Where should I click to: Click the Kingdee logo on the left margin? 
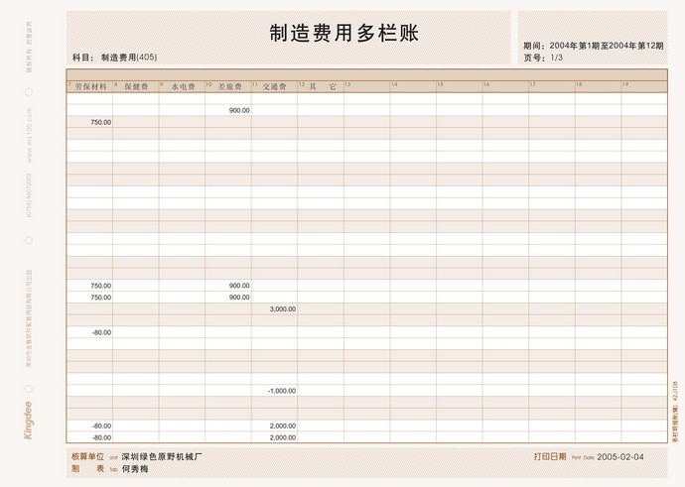click(28, 420)
